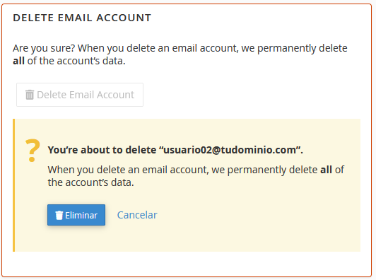Click the bold "all" in the top paragraph

(x=18, y=61)
